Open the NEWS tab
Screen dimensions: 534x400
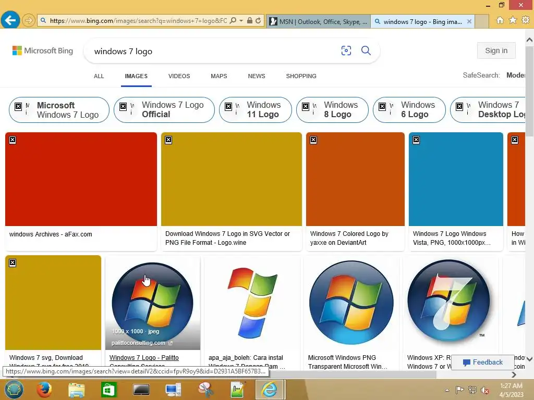[x=257, y=76]
